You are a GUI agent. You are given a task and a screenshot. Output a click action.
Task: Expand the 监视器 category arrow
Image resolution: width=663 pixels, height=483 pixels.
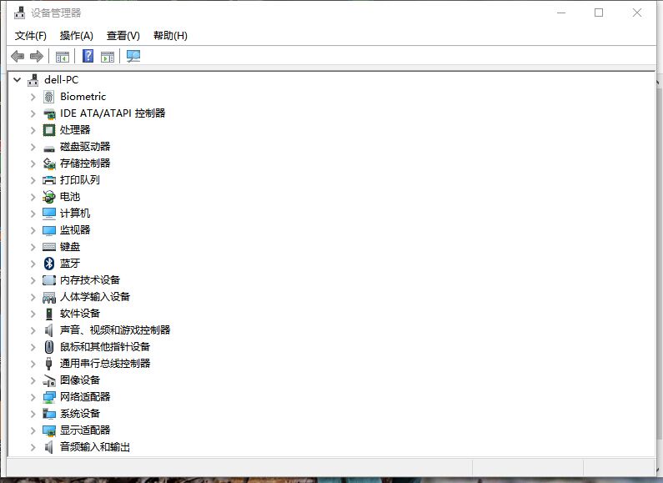click(x=33, y=230)
